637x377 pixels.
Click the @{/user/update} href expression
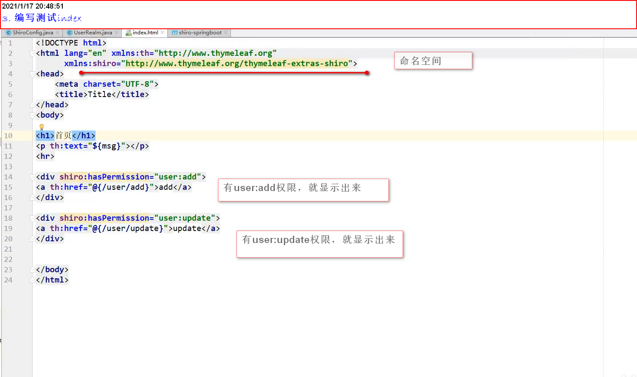pos(128,228)
